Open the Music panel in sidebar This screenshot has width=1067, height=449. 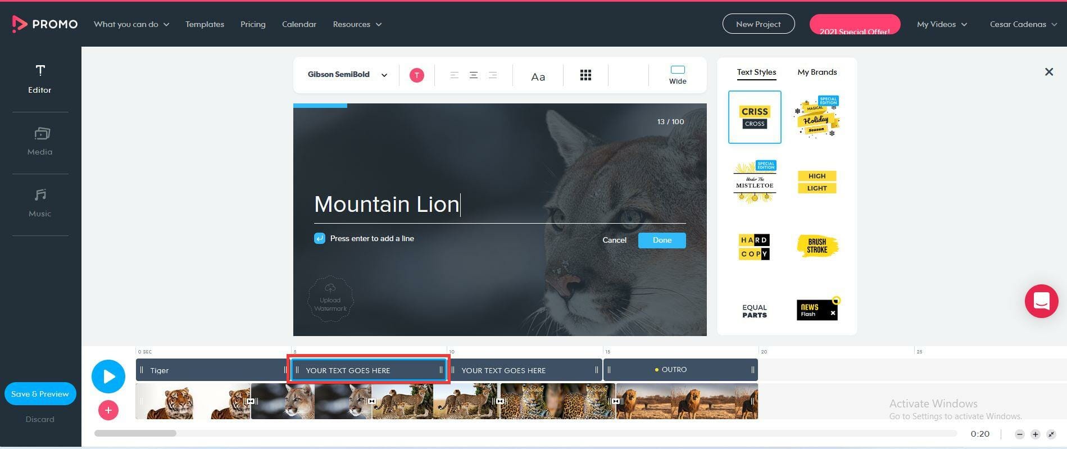point(40,203)
